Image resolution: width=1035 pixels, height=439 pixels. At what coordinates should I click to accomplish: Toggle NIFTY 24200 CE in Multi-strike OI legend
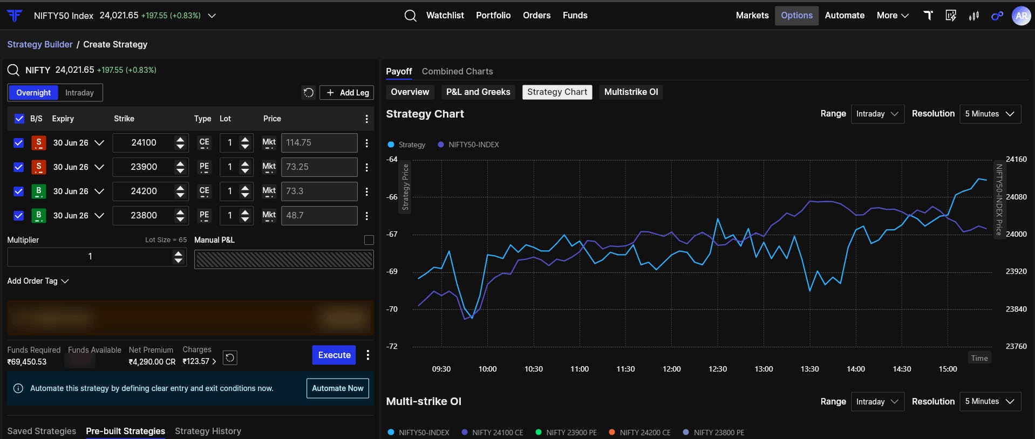coord(640,433)
